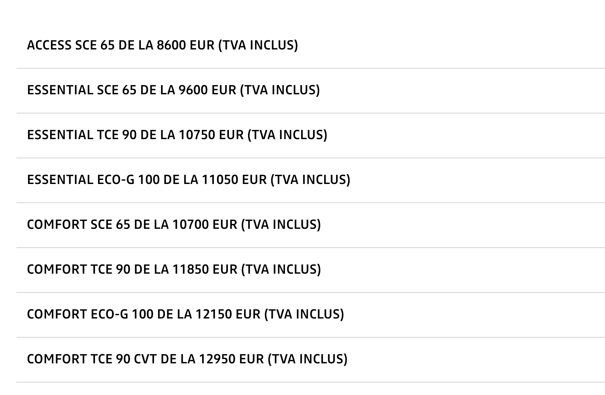Viewport: 605px width, 395px height.
Task: Click the cheapest Essential version heading
Action: tap(173, 90)
